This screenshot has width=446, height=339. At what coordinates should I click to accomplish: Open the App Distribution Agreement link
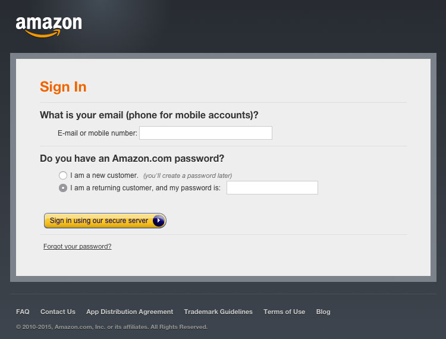point(130,312)
